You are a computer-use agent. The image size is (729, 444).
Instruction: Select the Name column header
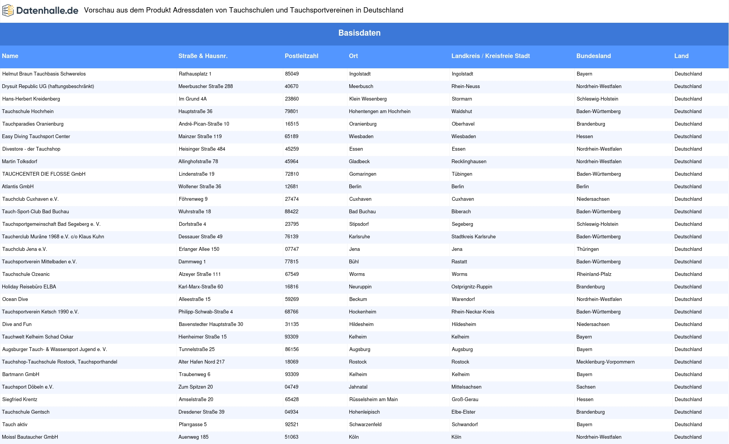(x=10, y=56)
